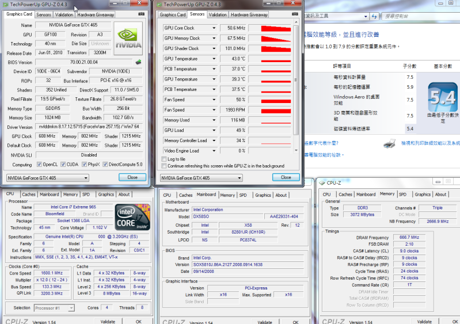Image resolution: width=460 pixels, height=324 pixels.
Task: Click the what do these numbers mean link
Action: click(x=321, y=143)
